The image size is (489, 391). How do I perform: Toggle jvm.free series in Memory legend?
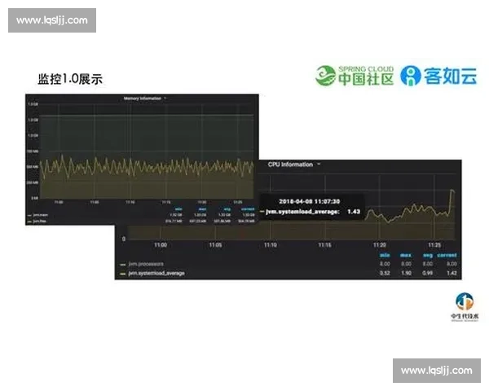[40, 221]
